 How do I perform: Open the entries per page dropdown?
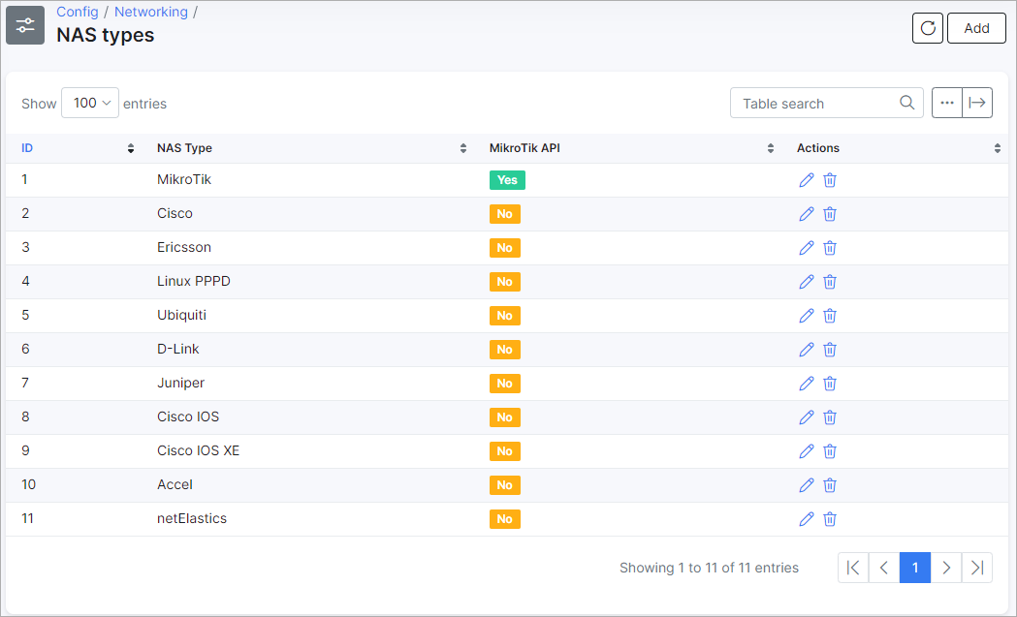(90, 103)
